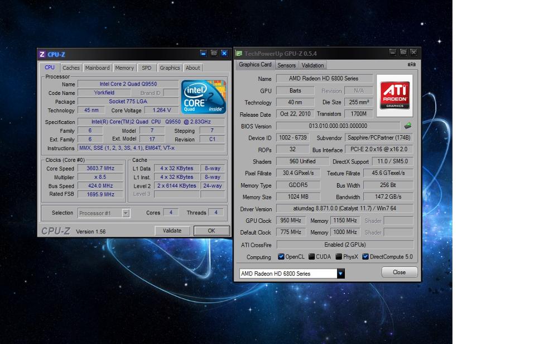Click the Shaders value 960 Unified
This screenshot has height=344, width=558.
[302, 161]
